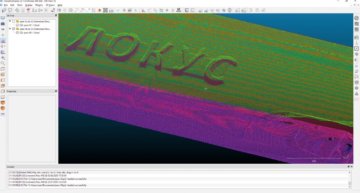Open the Display menu
The width and height of the screenshot is (360, 193).
[x=29, y=5]
